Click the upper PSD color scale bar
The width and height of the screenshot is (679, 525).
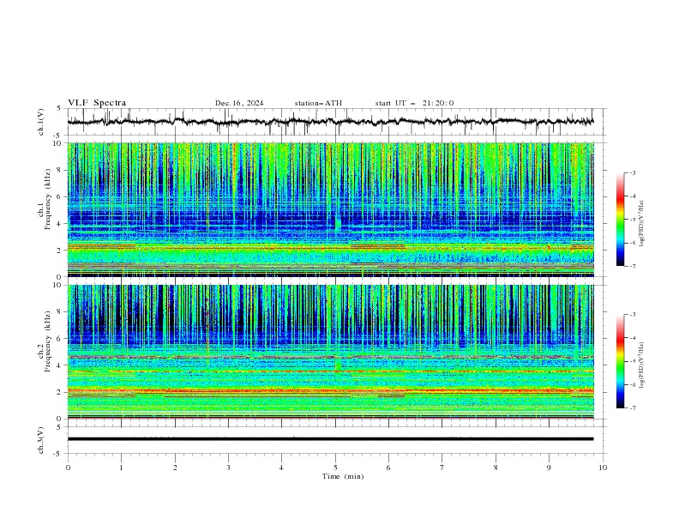[x=621, y=219]
